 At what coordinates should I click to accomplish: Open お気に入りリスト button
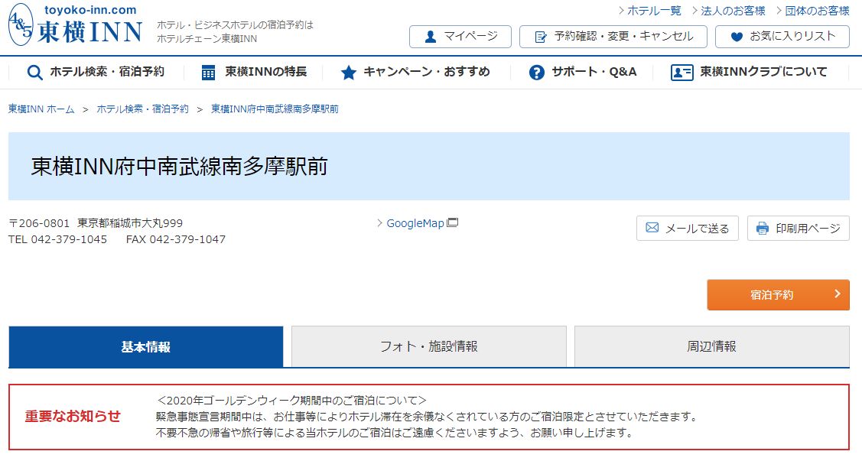point(782,37)
